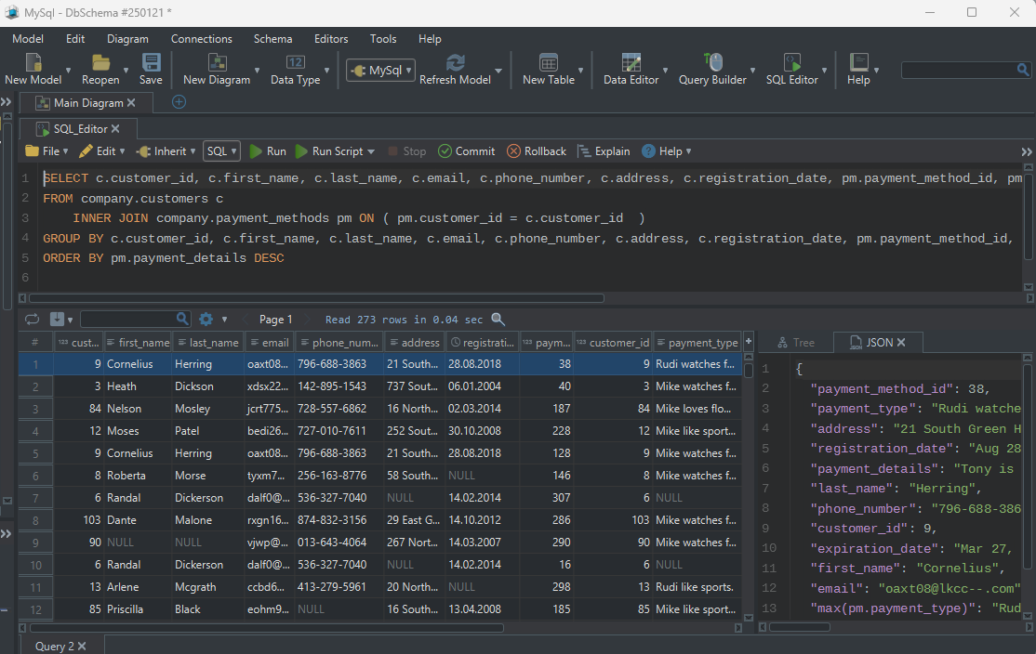This screenshot has width=1036, height=654.
Task: Click the SQL editor horizontal scrollbar
Action: (316, 298)
